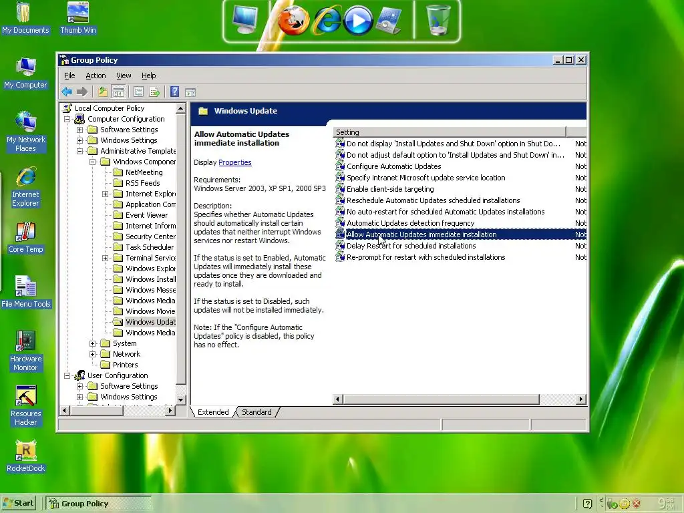684x513 pixels.
Task: Launch Firefox from the top dock
Action: coord(293,21)
